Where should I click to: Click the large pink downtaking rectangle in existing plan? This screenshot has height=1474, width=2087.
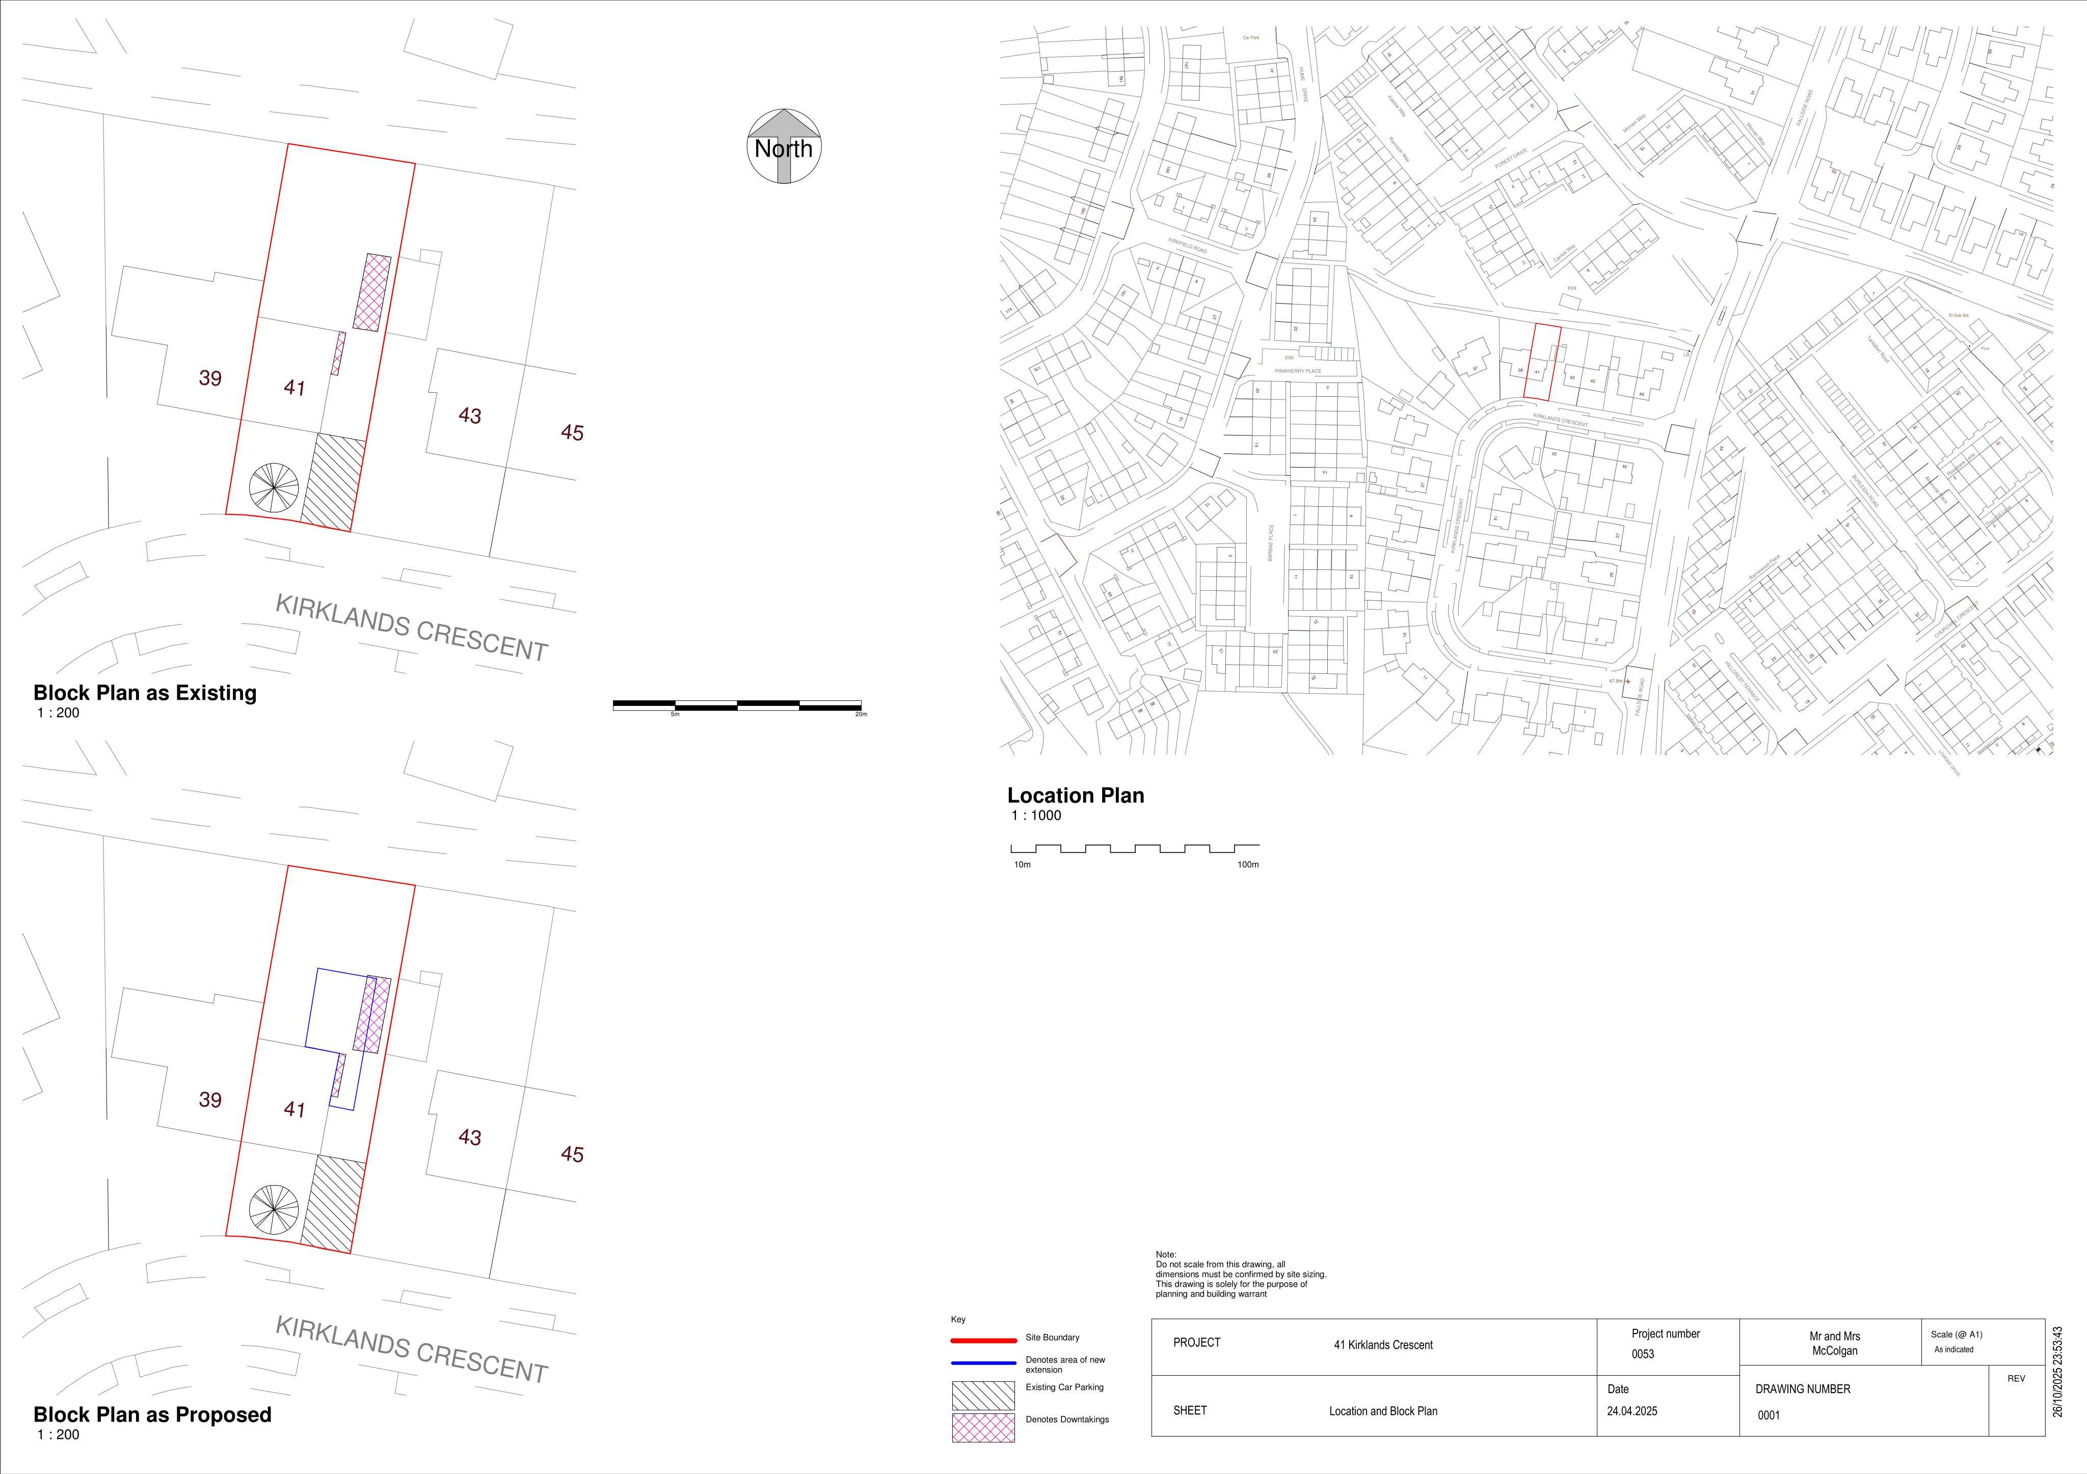pyautogui.click(x=372, y=292)
